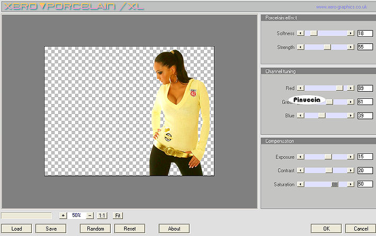The width and height of the screenshot is (376, 236).
Task: Increase Saturation with its right arrow
Action: tap(351, 184)
